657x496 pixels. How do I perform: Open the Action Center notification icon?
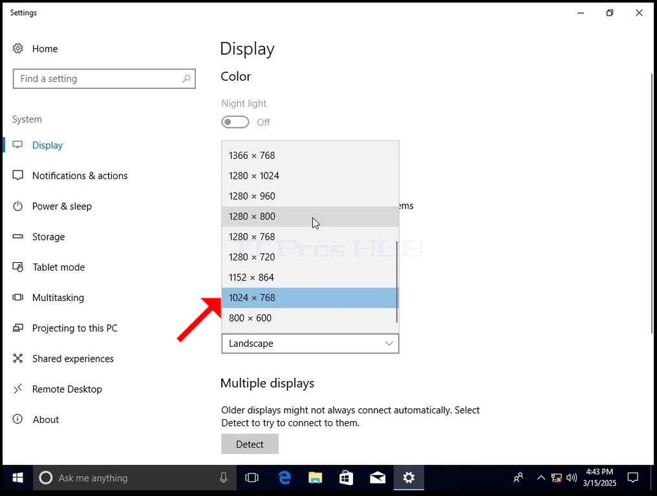(632, 477)
